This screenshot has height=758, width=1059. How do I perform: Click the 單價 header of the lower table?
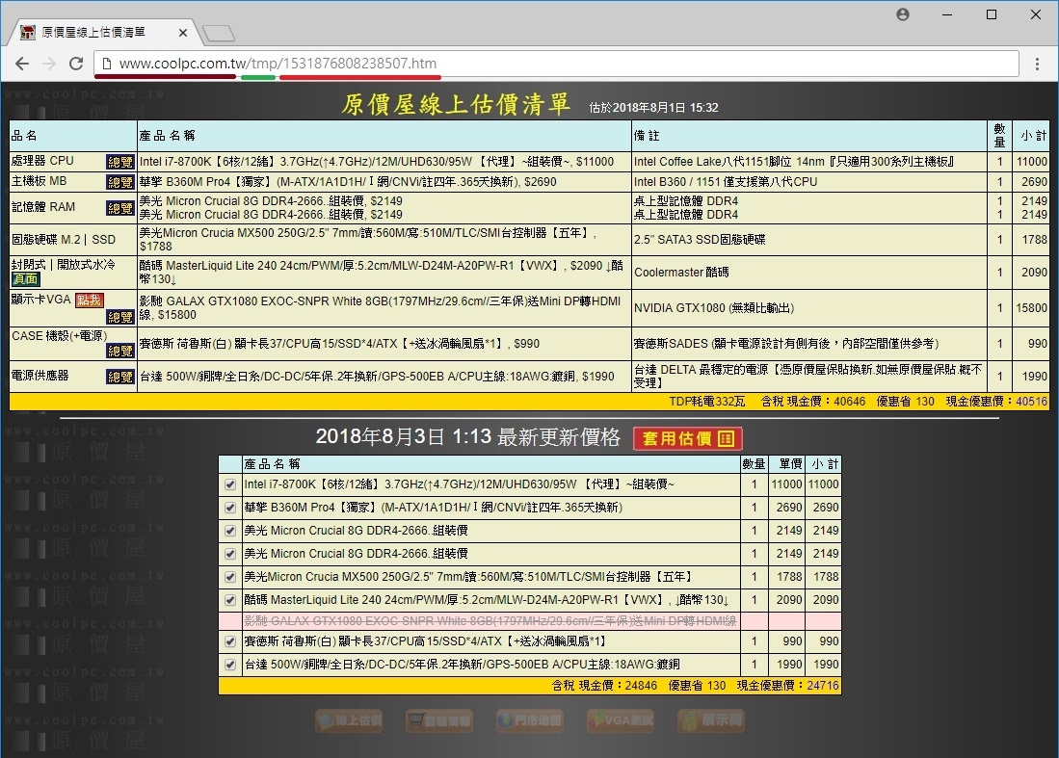(x=790, y=464)
